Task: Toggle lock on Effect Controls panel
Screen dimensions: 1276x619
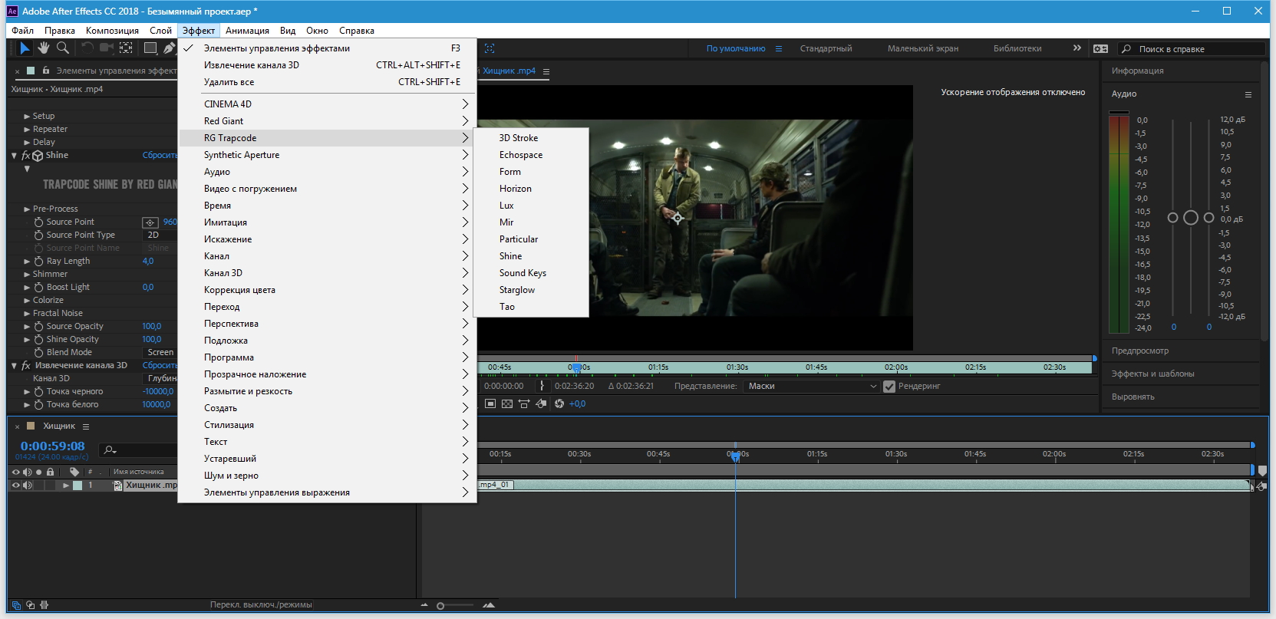Action: pos(46,70)
